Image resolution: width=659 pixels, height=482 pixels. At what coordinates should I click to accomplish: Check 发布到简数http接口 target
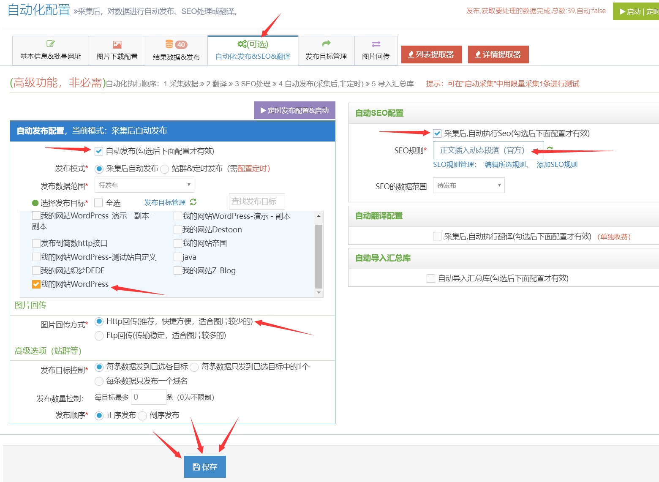click(36, 243)
